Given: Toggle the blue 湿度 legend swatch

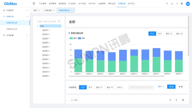Looking at the screenshot, I should click(79, 38).
